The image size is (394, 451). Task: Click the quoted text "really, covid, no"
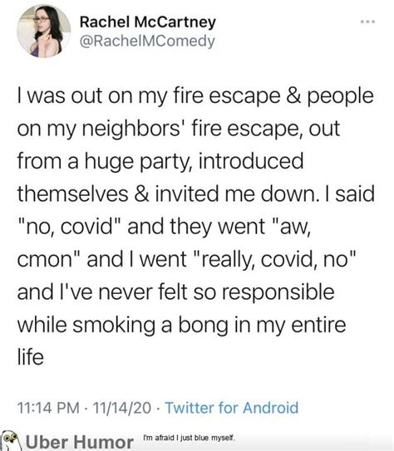[276, 259]
